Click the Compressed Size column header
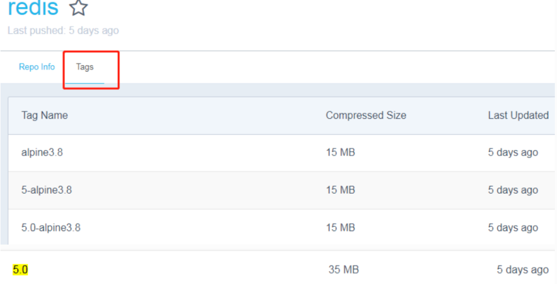557x284 pixels. click(x=366, y=115)
